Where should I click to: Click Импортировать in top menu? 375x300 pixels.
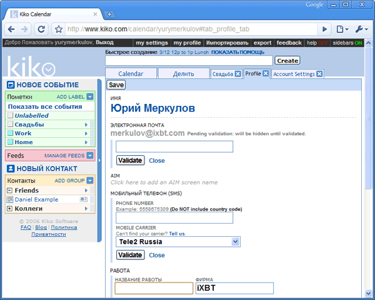pos(227,43)
